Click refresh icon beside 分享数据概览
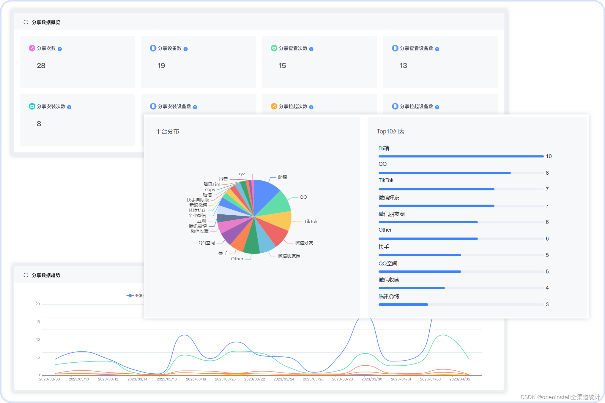 coord(26,22)
